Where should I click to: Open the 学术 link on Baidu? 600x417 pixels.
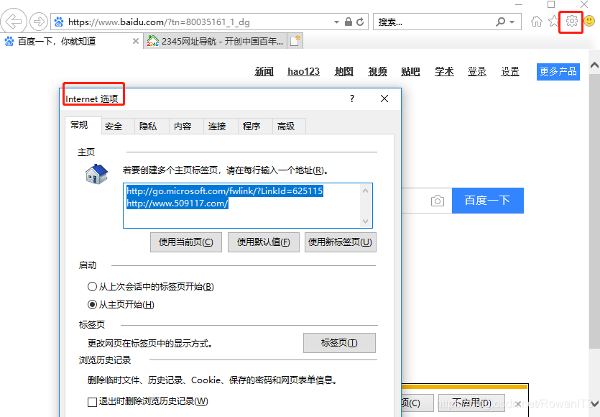(444, 71)
